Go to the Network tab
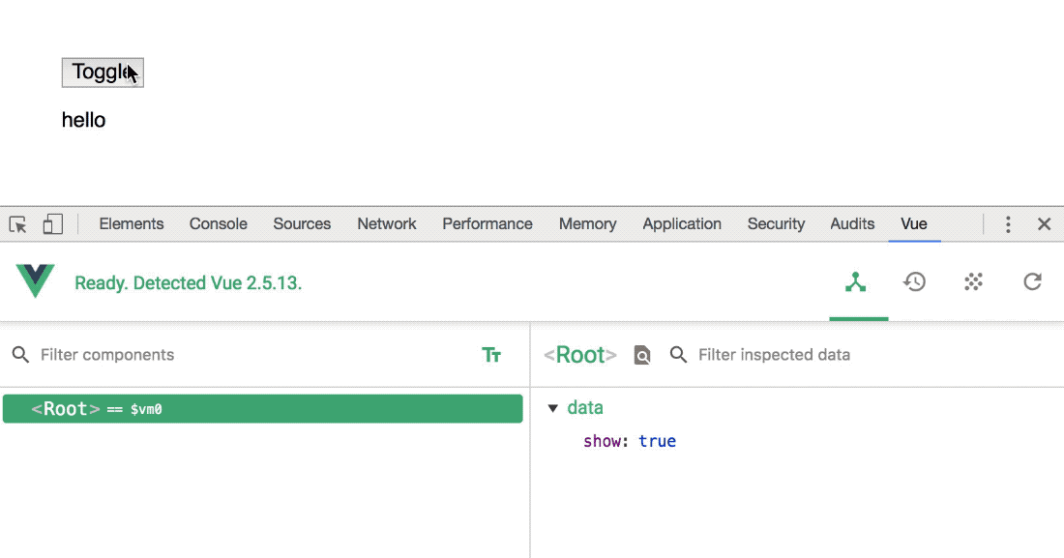This screenshot has width=1064, height=558. pyautogui.click(x=387, y=224)
